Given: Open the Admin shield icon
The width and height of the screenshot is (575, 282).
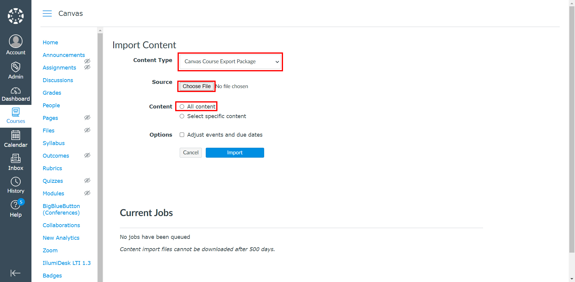Looking at the screenshot, I should (x=16, y=67).
